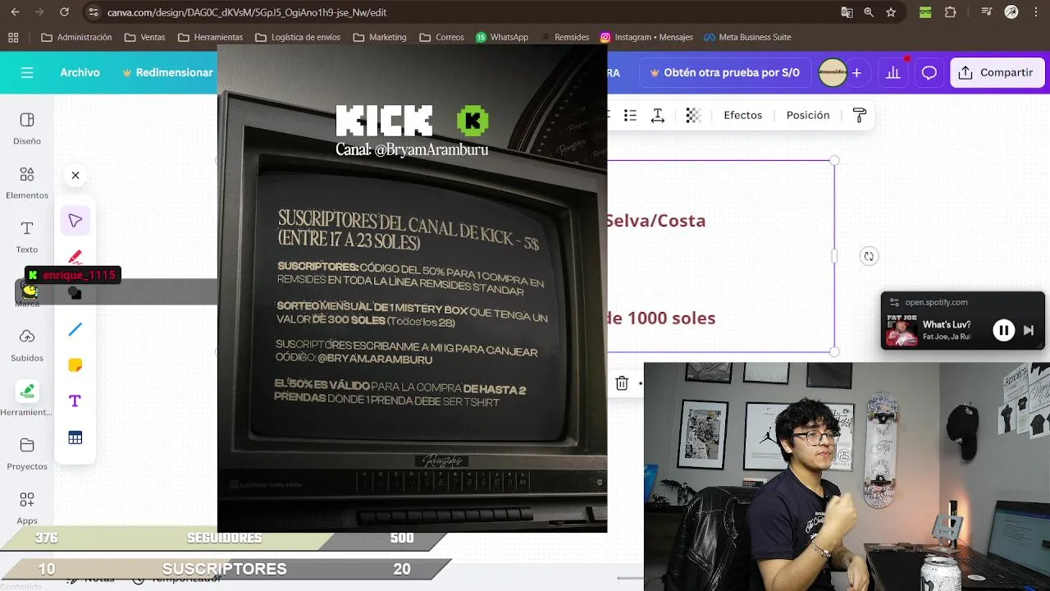Select the red marker pen tool

pos(75,257)
